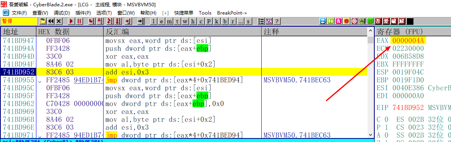This screenshot has height=142, width=451.
Task: Select 'xor eax,eax' at address 741BD94D
Action: (x=127, y=56)
